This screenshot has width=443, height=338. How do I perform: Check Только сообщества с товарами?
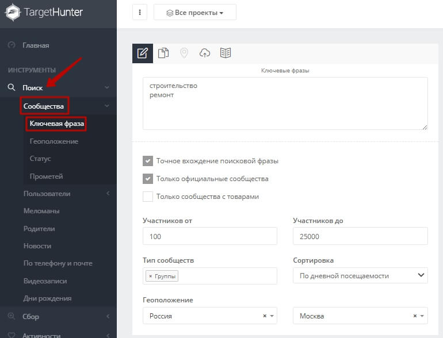(x=148, y=197)
